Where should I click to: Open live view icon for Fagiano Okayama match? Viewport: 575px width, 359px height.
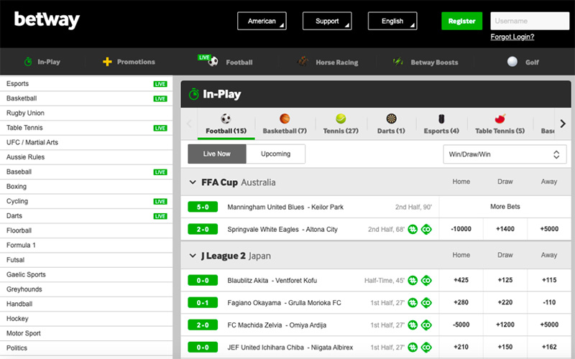426,302
